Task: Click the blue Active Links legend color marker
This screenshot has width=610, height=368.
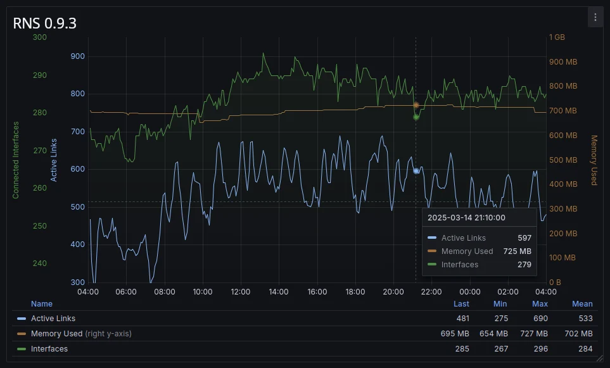Action: coord(22,319)
